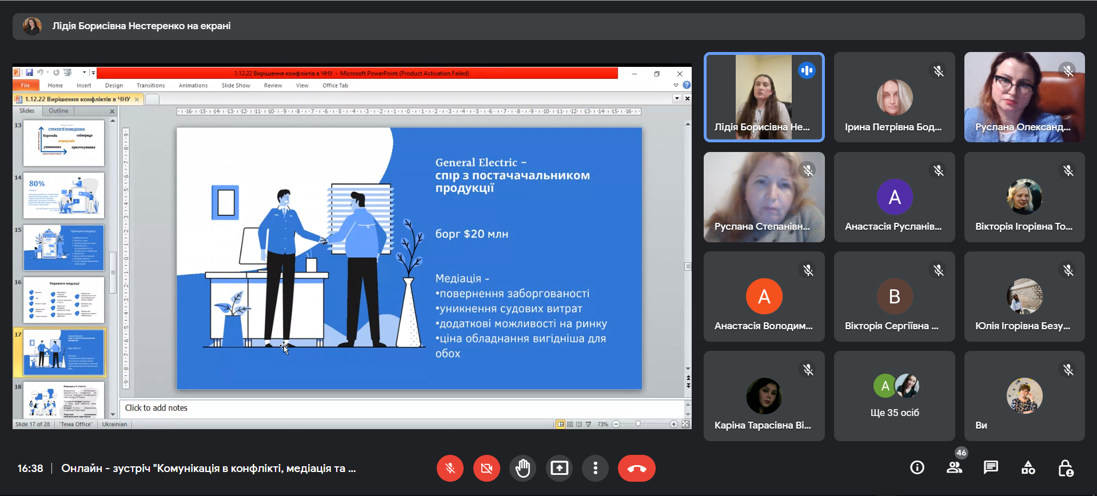1097x496 pixels.
Task: Open the Office Tab ribbon tab
Action: (336, 85)
